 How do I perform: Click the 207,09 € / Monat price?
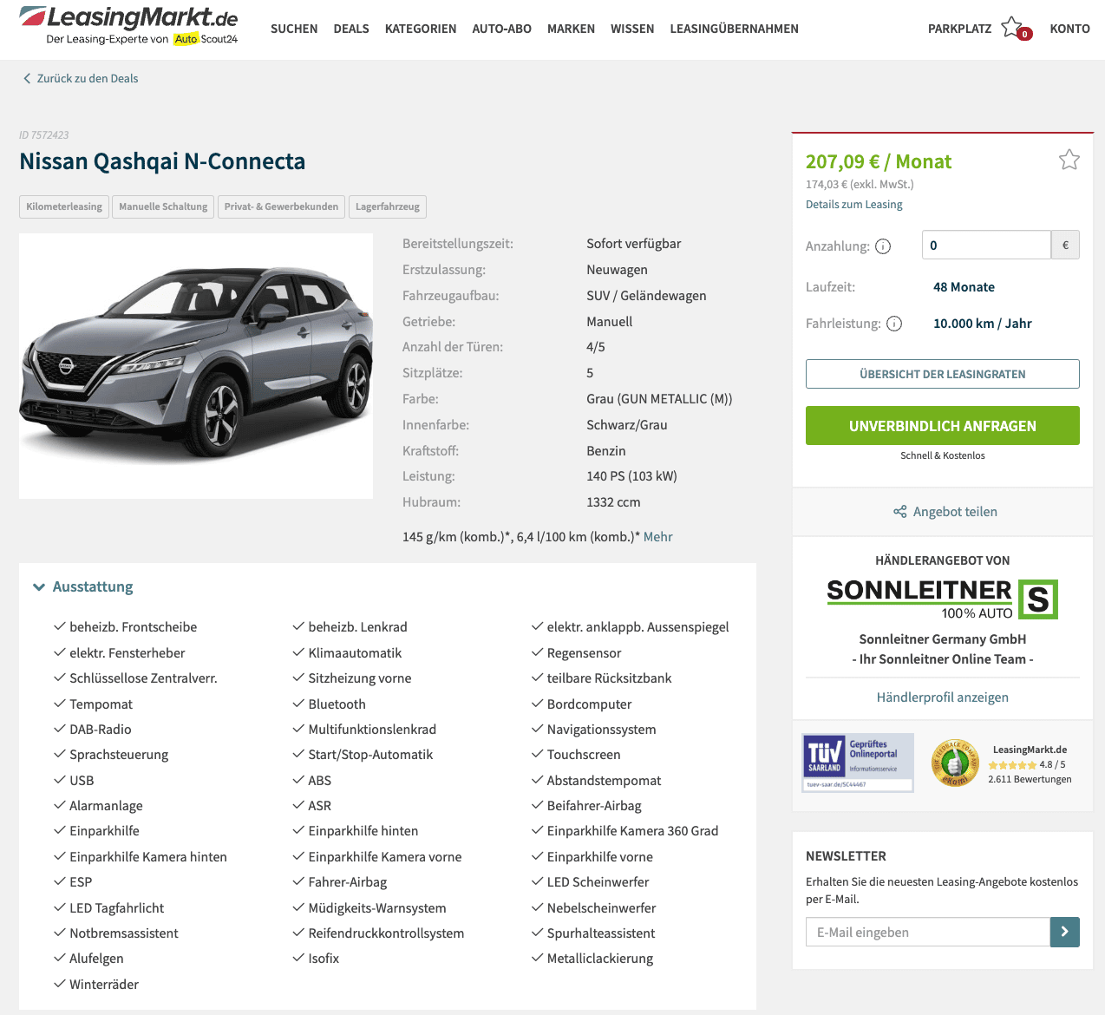coord(879,161)
